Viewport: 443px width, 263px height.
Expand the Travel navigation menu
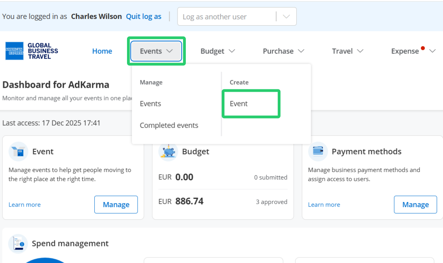click(x=347, y=51)
